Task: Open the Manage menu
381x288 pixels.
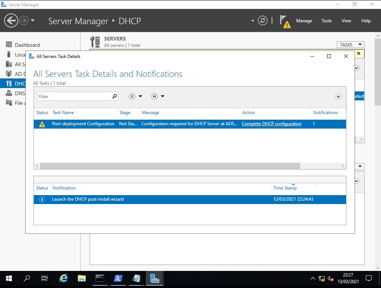Action: (x=304, y=21)
